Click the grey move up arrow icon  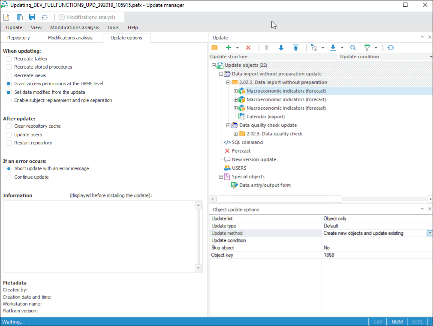tap(267, 48)
